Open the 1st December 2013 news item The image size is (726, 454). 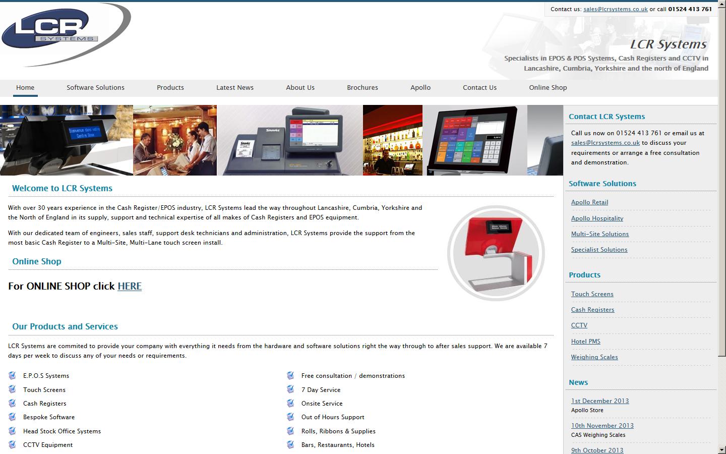point(599,401)
